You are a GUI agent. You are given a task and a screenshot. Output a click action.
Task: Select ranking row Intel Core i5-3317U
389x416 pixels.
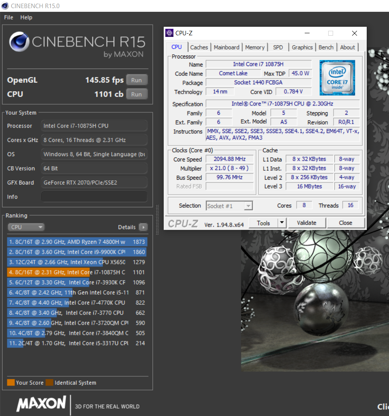[x=77, y=343]
